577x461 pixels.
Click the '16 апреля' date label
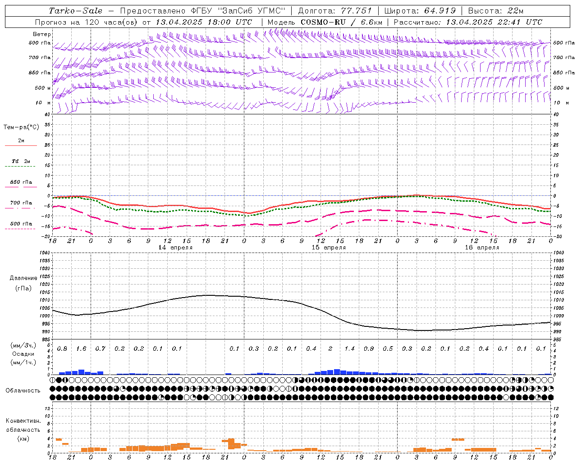[482, 248]
